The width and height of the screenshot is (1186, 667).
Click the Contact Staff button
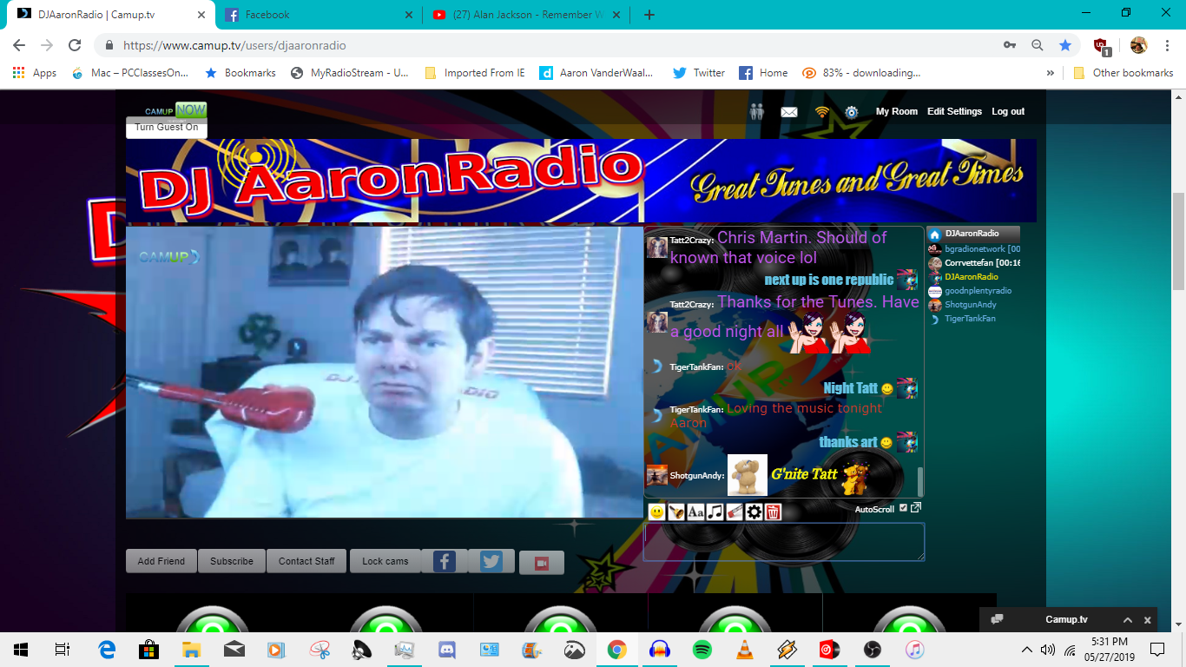click(306, 561)
